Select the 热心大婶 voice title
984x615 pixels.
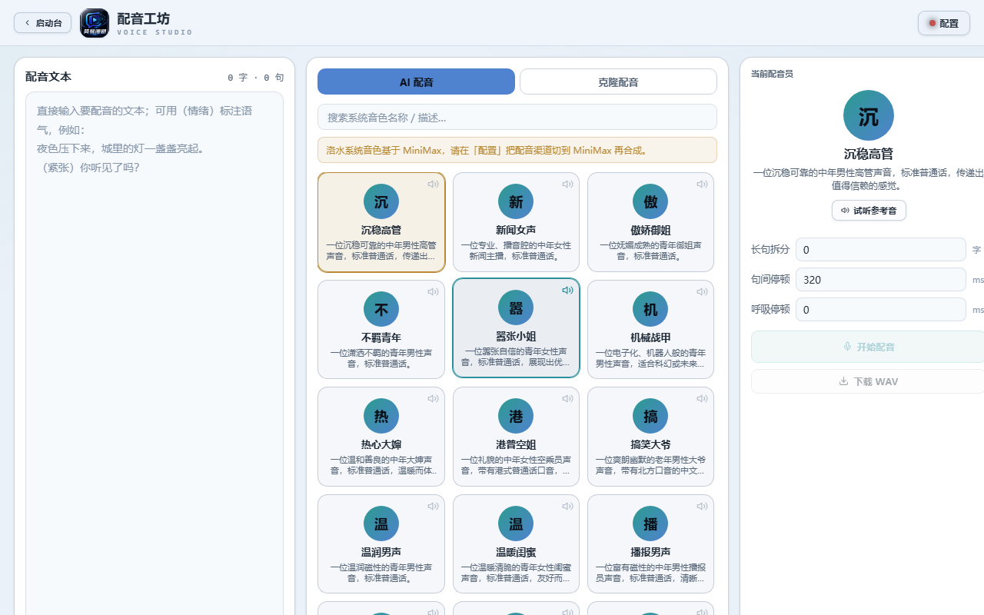click(x=381, y=444)
